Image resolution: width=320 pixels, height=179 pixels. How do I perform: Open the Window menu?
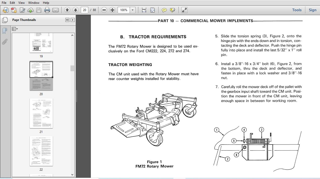coord(34,3)
